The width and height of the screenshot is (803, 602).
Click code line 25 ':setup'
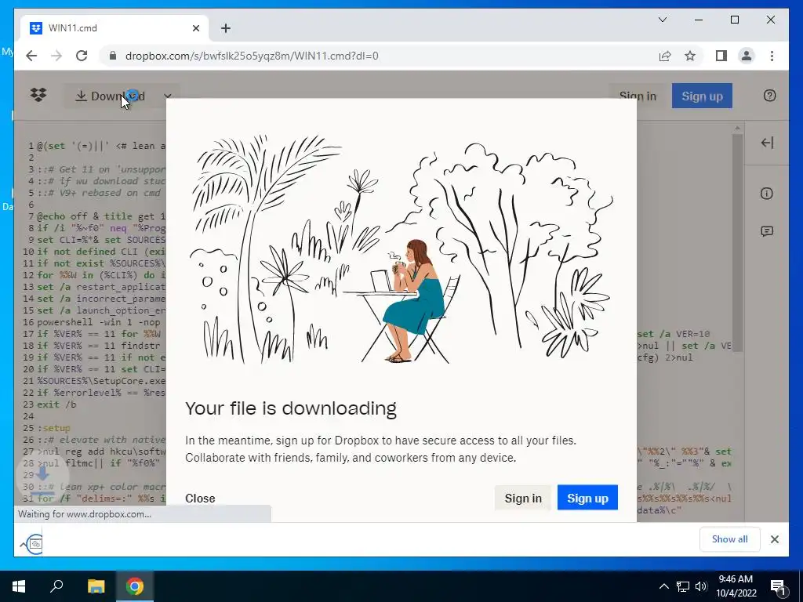click(x=54, y=428)
